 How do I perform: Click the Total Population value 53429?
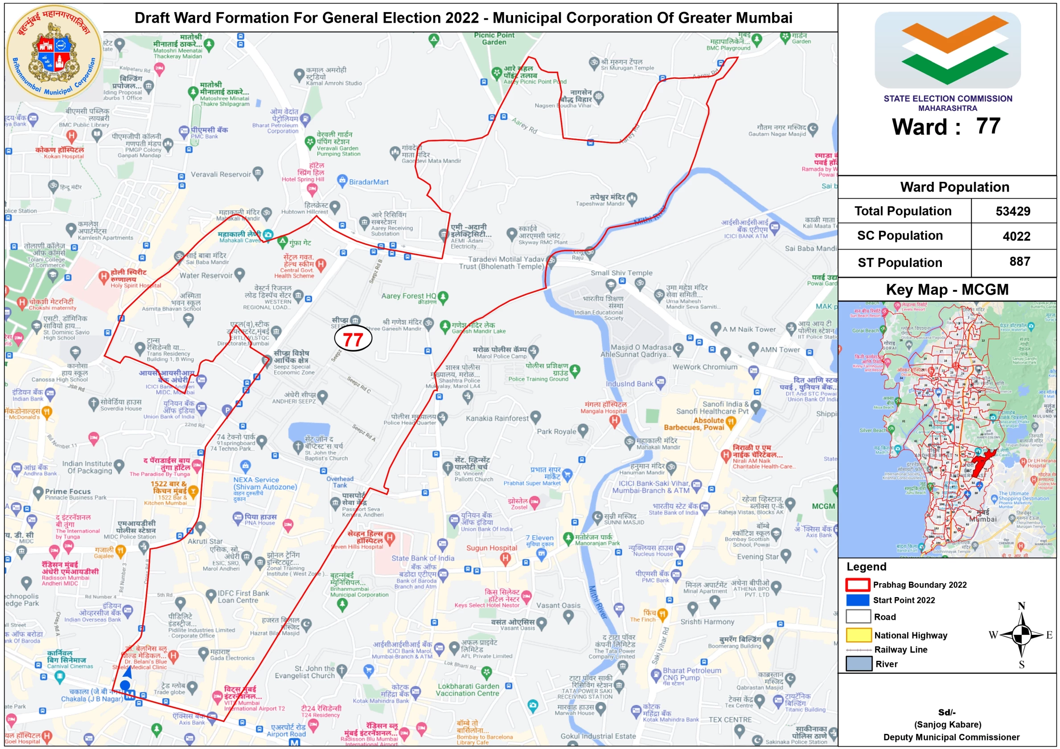(x=1012, y=211)
